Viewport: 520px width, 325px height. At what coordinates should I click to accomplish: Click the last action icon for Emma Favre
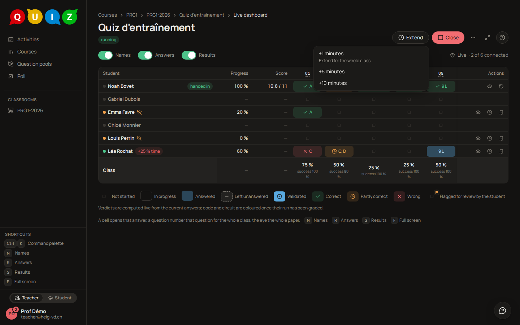click(x=501, y=112)
